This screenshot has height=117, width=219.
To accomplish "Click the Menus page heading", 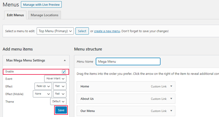I will 11,5.
